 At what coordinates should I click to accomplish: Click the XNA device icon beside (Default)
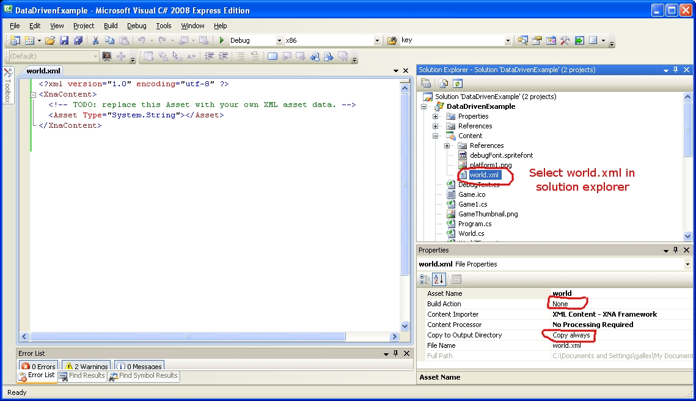tap(106, 56)
